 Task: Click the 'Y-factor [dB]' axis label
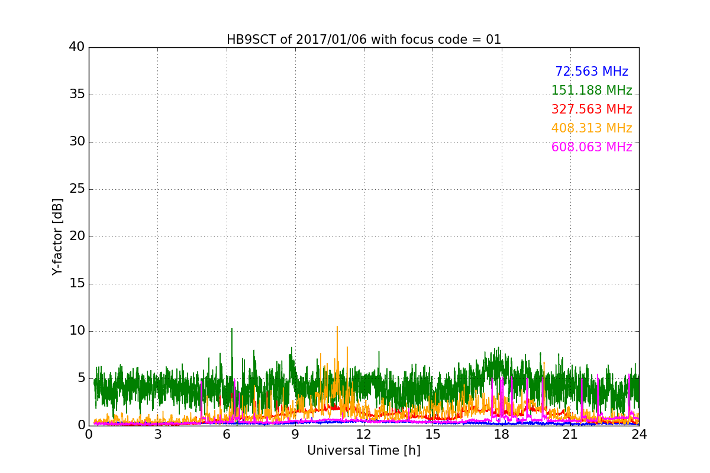(x=57, y=237)
